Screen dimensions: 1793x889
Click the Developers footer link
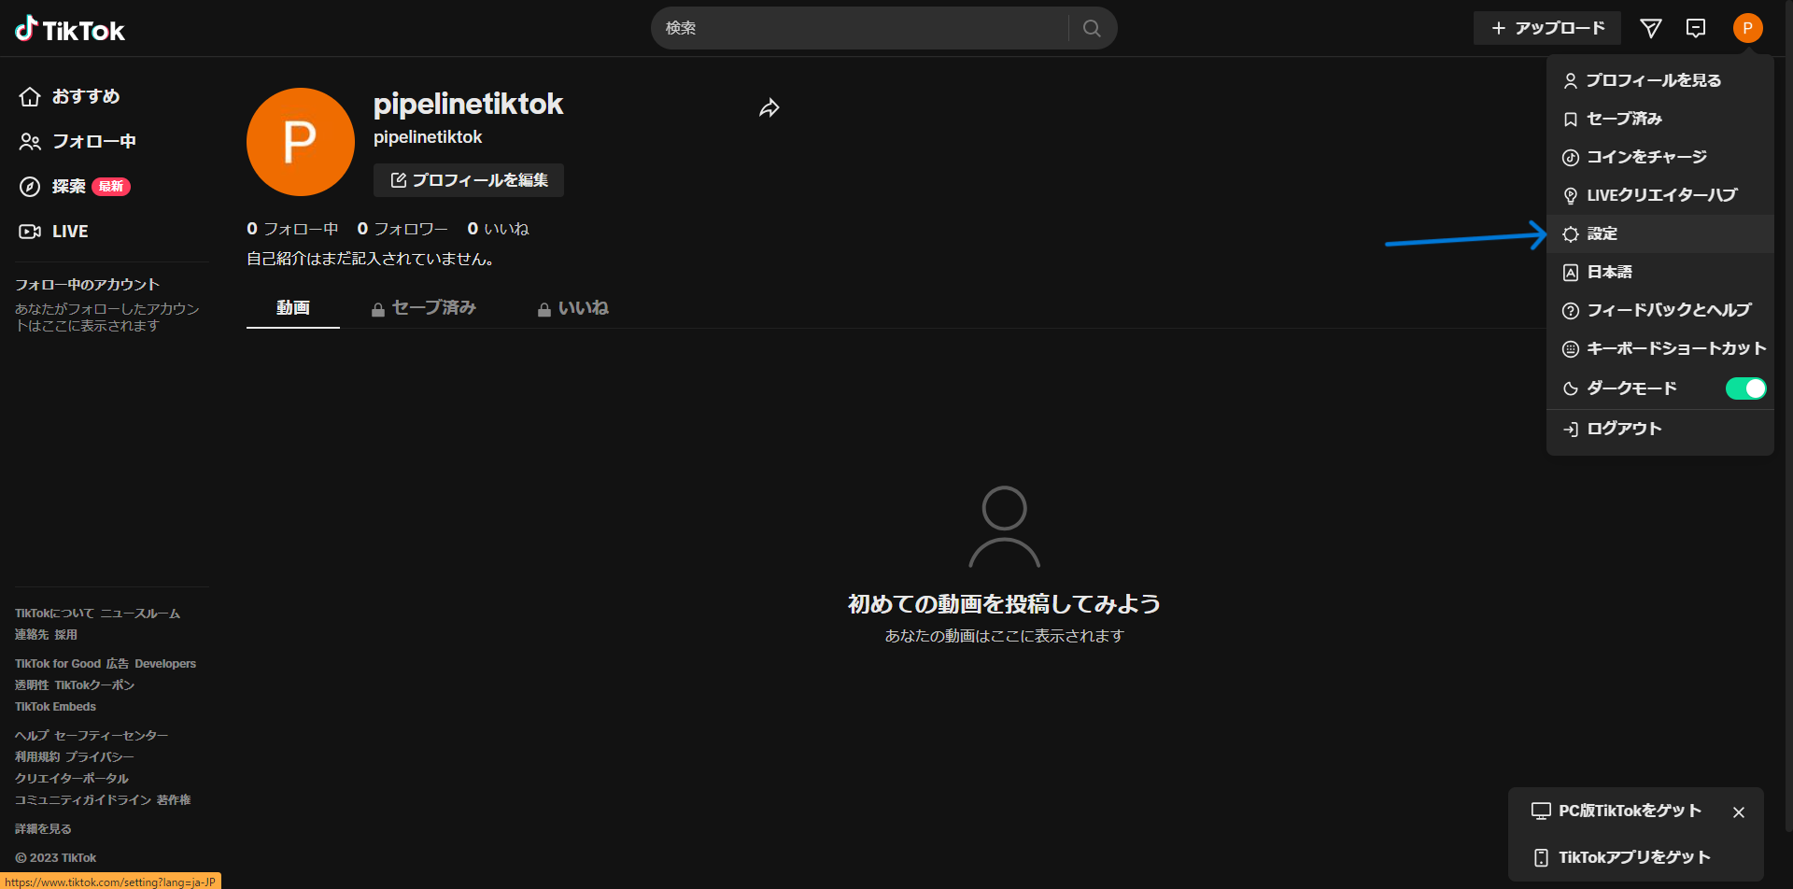(x=165, y=664)
